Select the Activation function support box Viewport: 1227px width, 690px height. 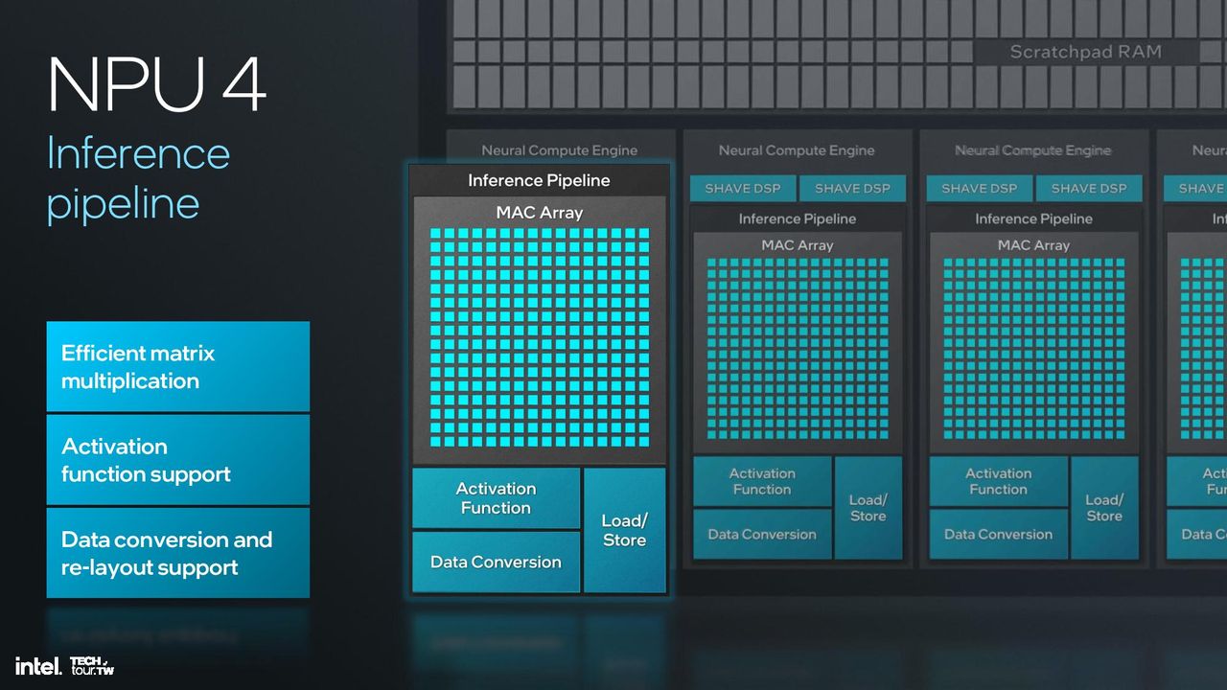[178, 460]
